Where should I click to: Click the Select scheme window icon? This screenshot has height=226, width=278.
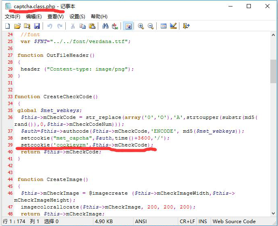point(164,26)
